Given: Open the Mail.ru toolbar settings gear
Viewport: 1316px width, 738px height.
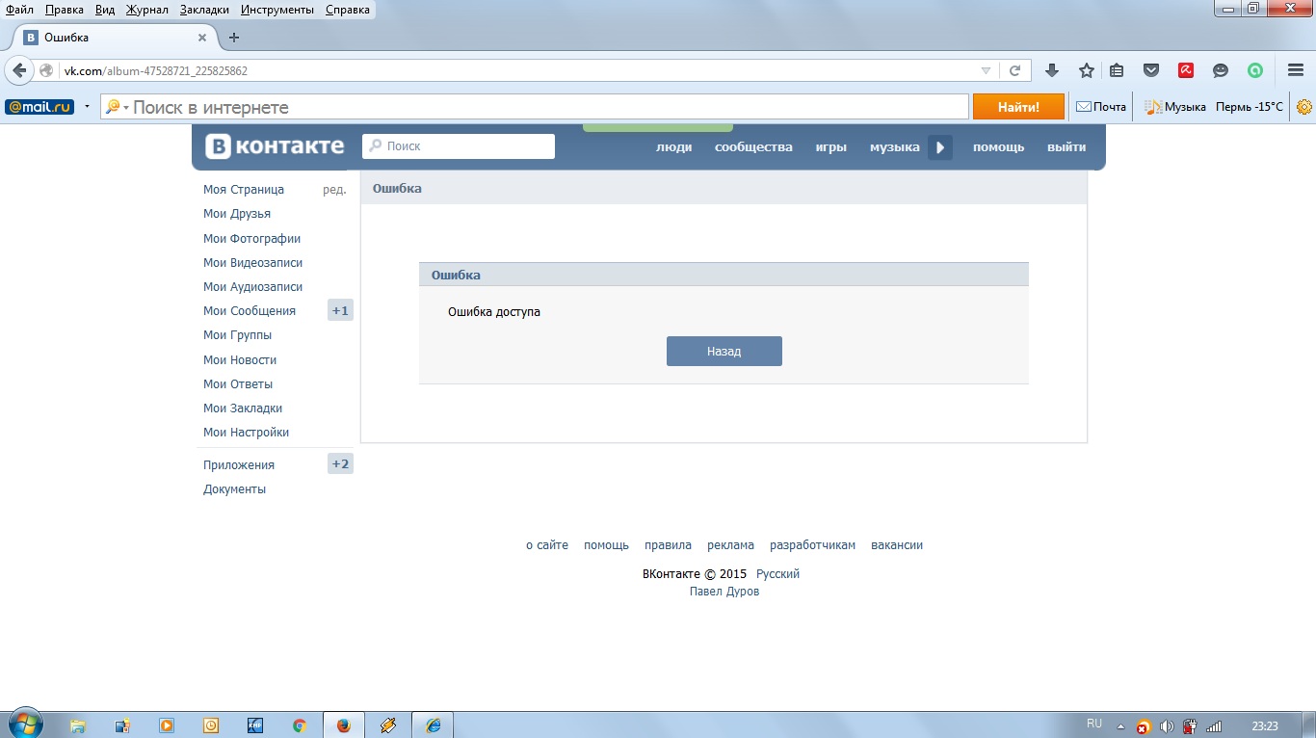Looking at the screenshot, I should (x=1304, y=107).
